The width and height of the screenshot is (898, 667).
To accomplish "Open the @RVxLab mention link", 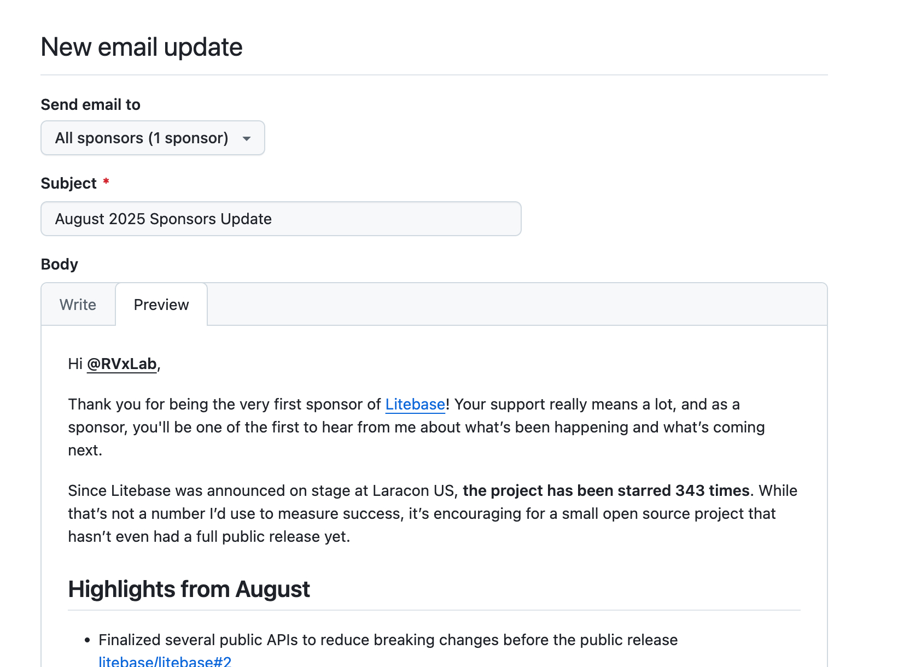I will click(121, 364).
